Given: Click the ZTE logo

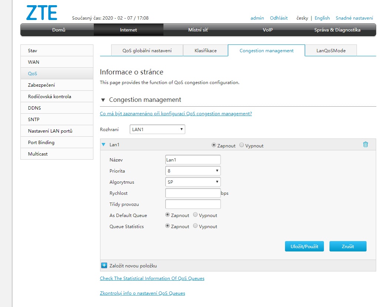Looking at the screenshot, I should point(42,13).
